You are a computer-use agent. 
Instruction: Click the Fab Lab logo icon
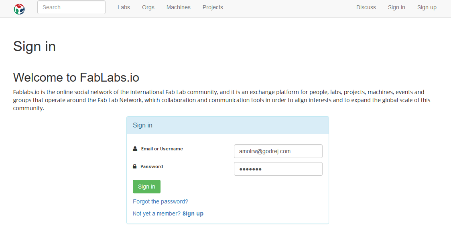point(19,8)
